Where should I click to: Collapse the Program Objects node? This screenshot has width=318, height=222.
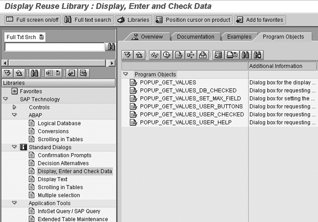click(126, 75)
